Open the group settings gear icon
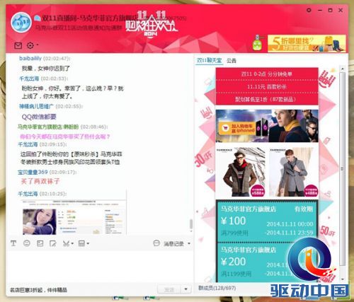 pyautogui.click(x=30, y=45)
